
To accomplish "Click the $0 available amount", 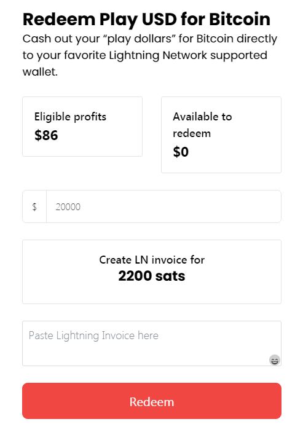I will tap(181, 152).
